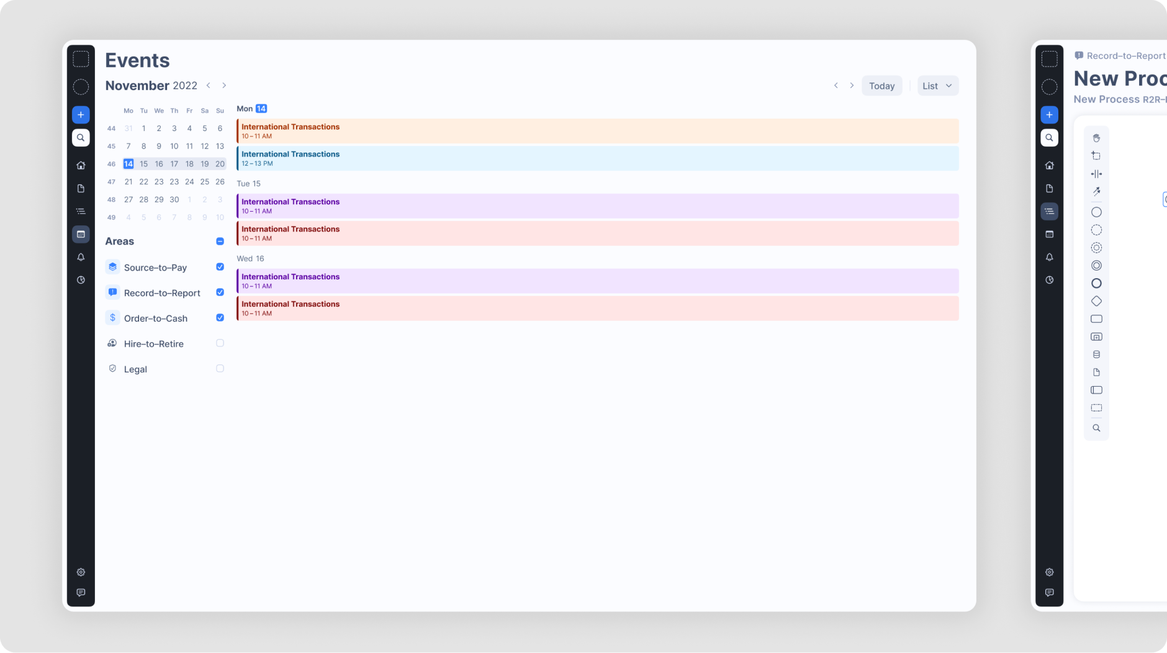Open the List view dropdown
Viewport: 1167px width, 653px height.
[937, 86]
